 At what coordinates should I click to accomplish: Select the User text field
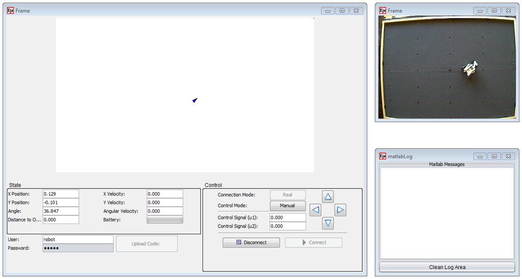coord(77,239)
